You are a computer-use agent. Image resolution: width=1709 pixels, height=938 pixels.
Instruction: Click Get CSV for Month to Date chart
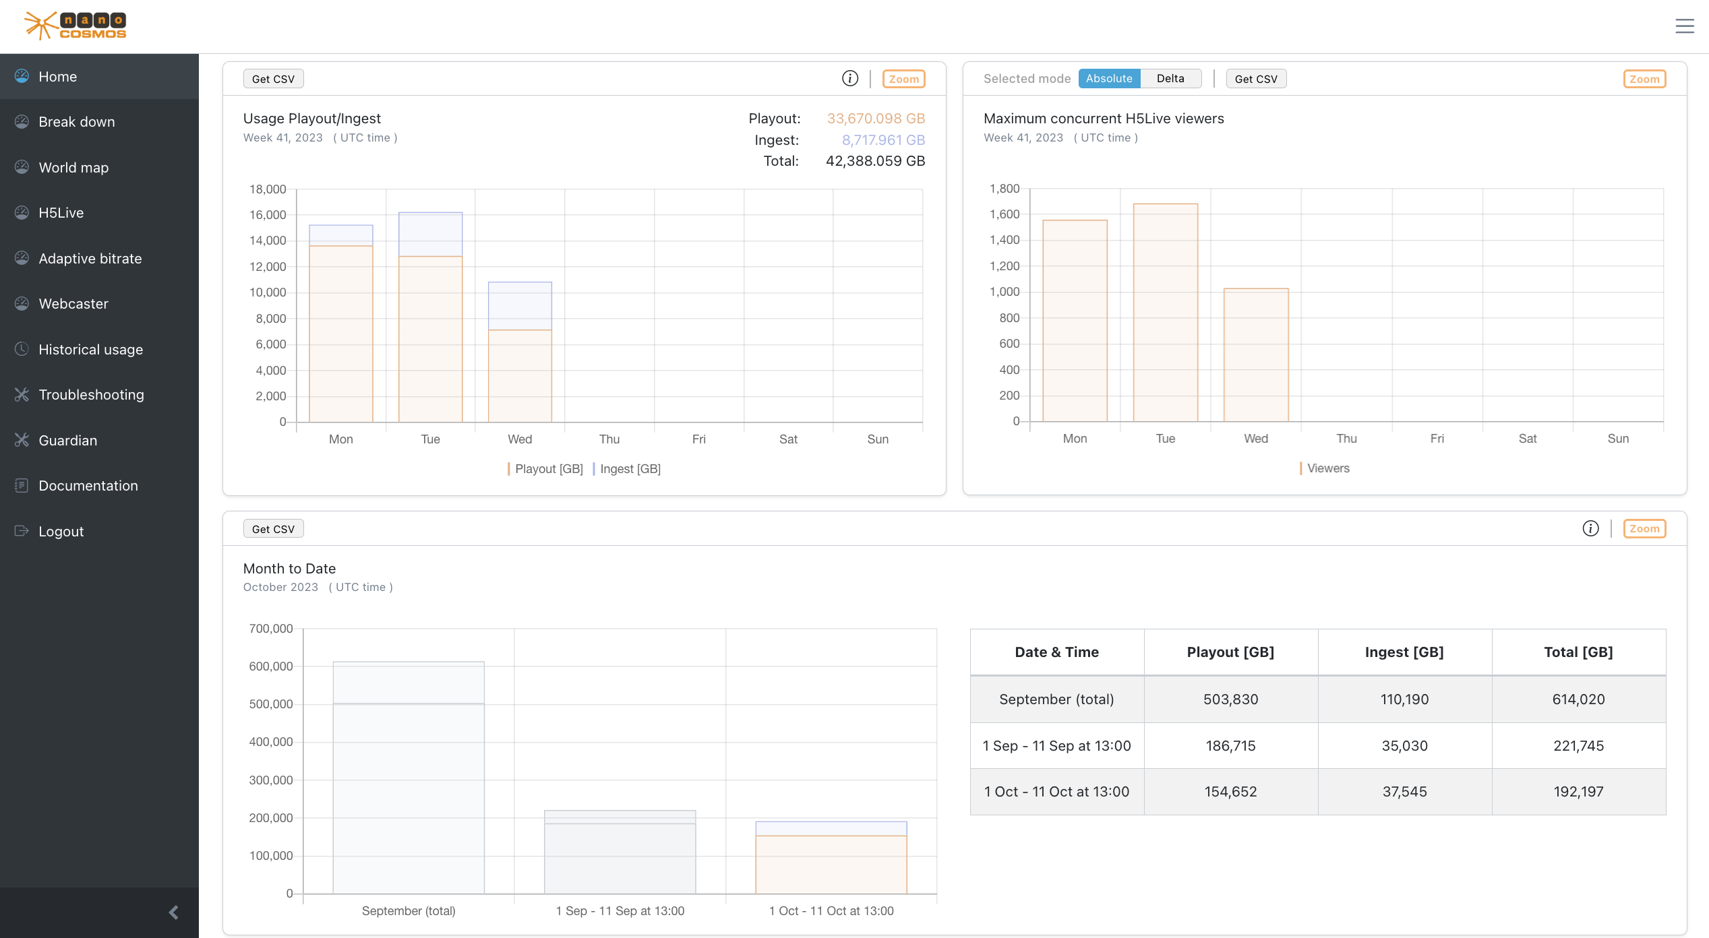[x=273, y=528]
